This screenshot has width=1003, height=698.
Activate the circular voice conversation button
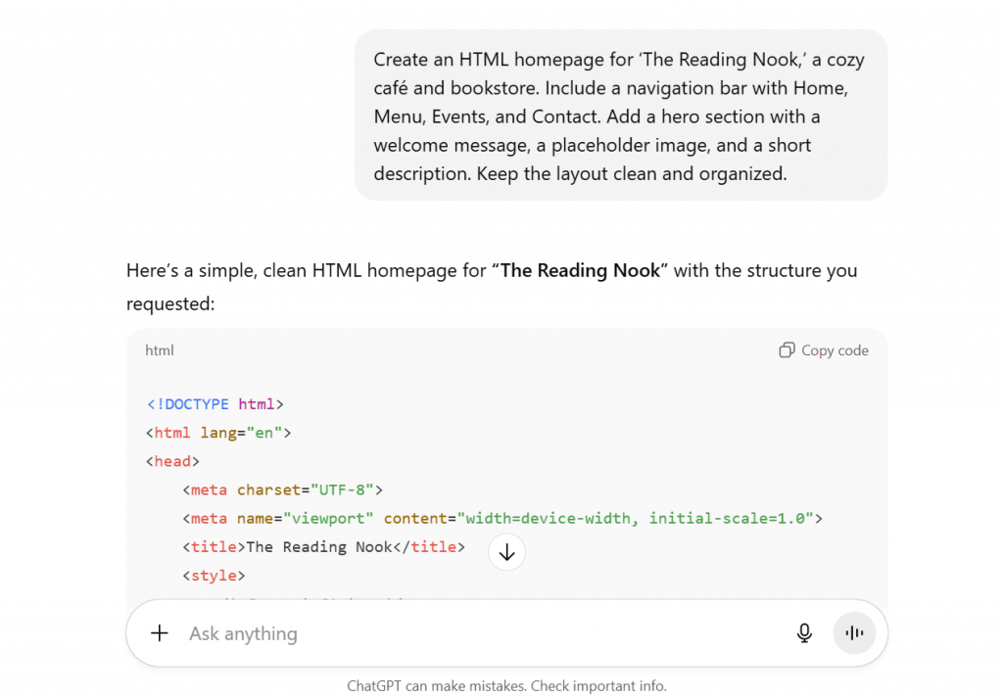pyautogui.click(x=854, y=632)
